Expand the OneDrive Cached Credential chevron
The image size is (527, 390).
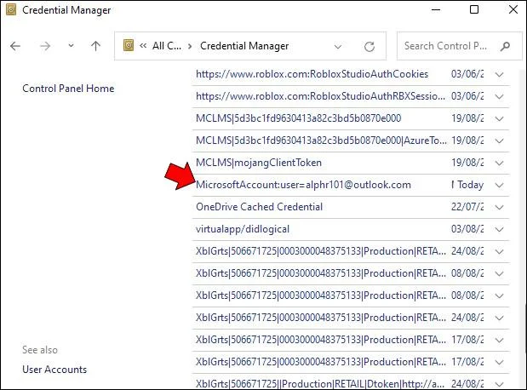point(500,207)
